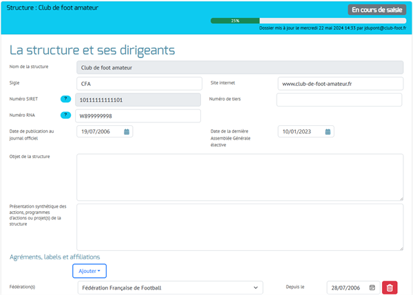Click the 25% progress bar

[x=235, y=21]
